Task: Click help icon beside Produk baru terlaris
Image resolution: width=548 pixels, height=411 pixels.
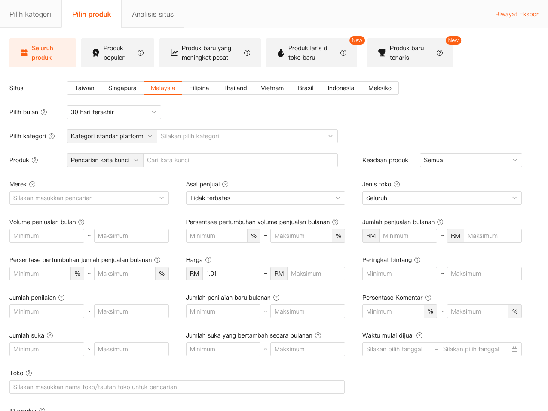Action: click(440, 53)
